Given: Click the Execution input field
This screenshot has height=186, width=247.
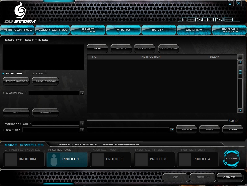Looking at the screenshot, I should point(51,130).
